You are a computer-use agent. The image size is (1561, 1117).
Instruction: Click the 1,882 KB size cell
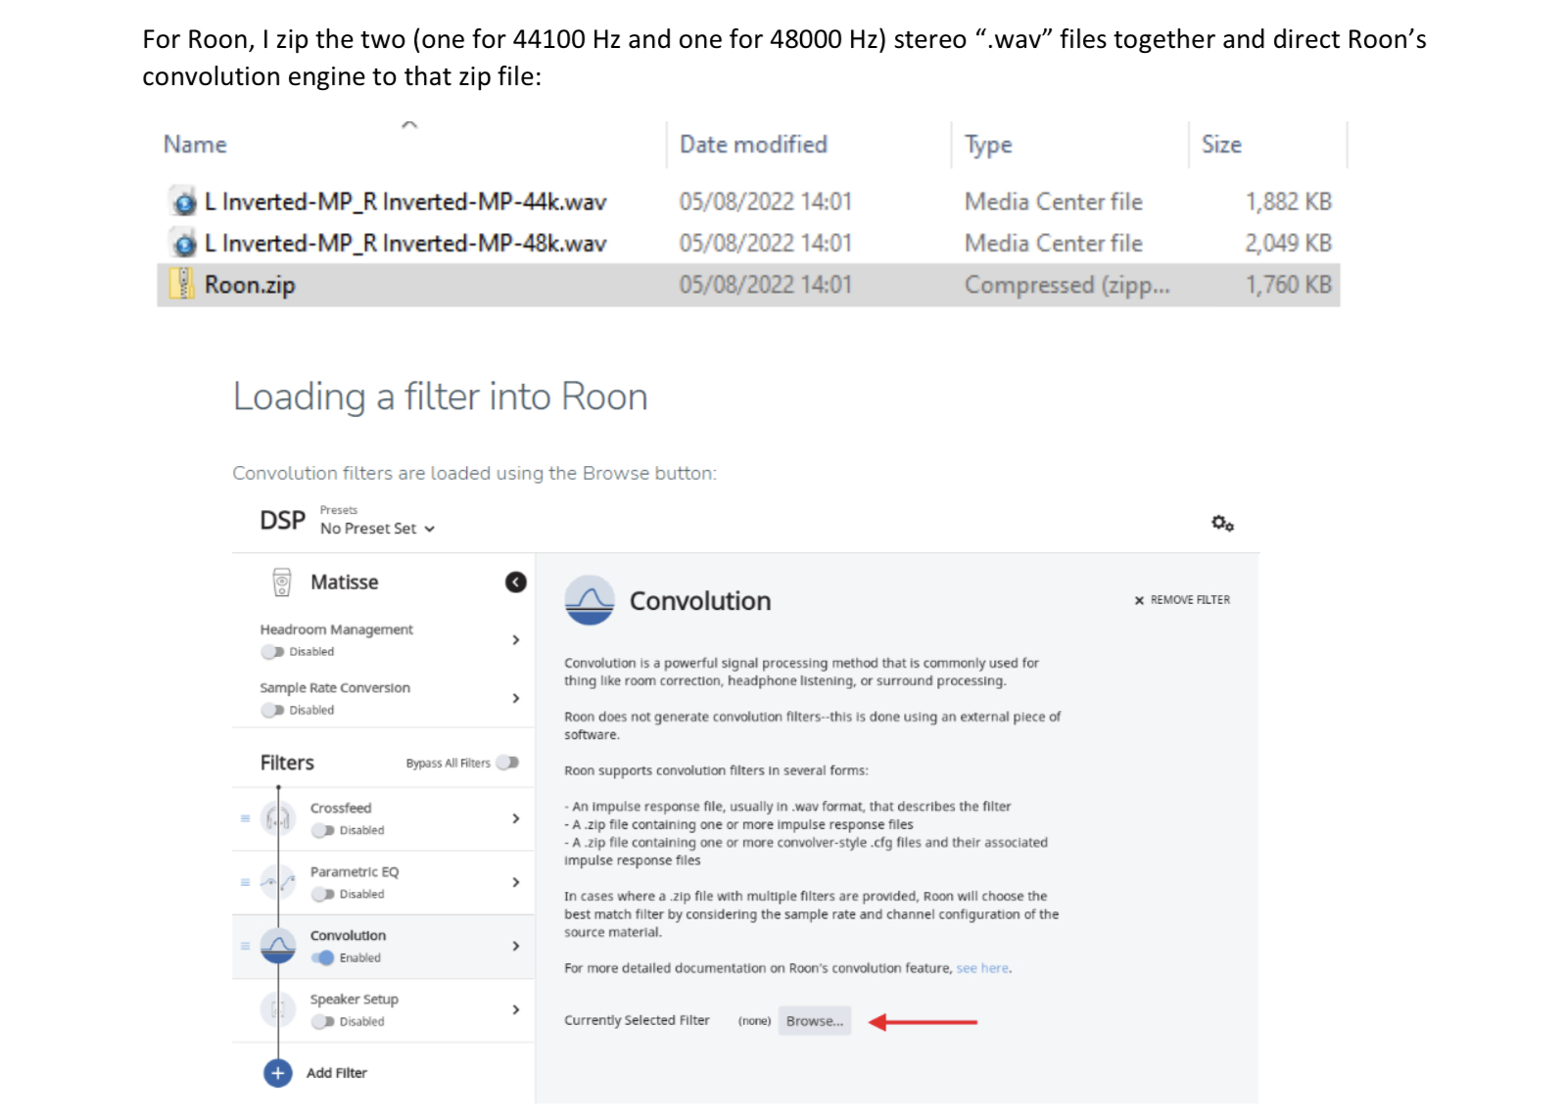click(x=1288, y=202)
